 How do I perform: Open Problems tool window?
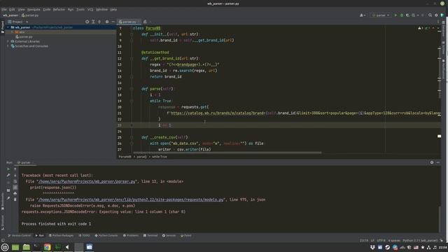[x=131, y=236]
